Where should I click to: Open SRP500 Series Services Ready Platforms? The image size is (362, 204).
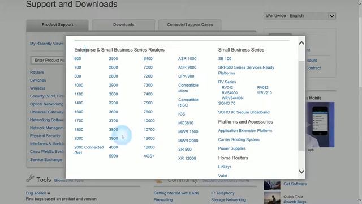[246, 70]
